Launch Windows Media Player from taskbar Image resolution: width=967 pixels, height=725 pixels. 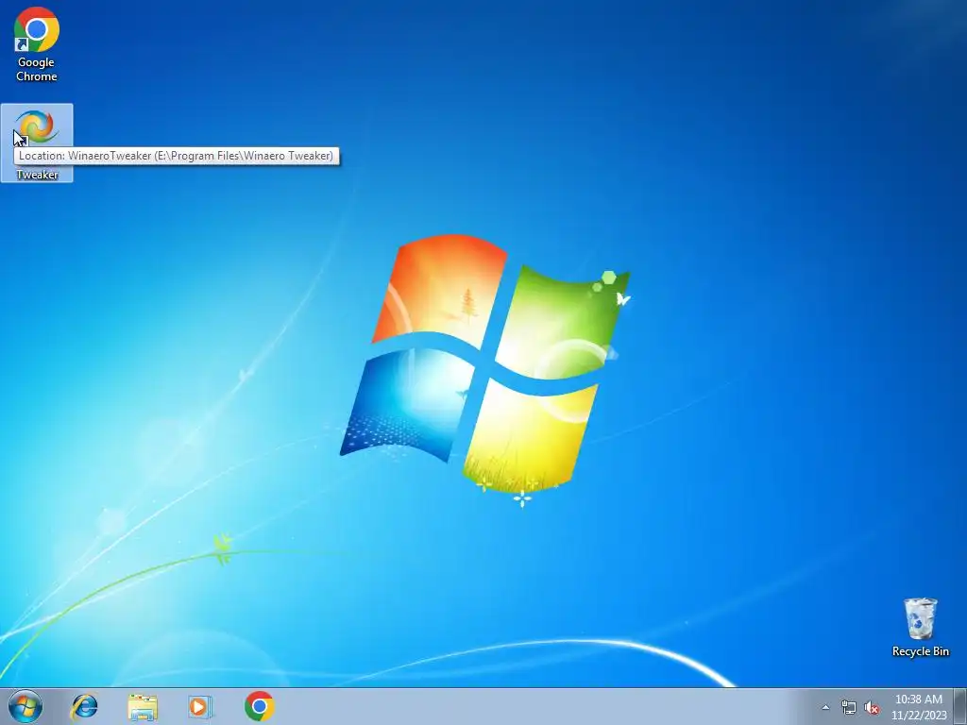(200, 706)
